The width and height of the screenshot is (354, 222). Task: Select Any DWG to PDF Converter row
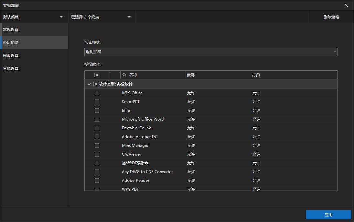147,172
